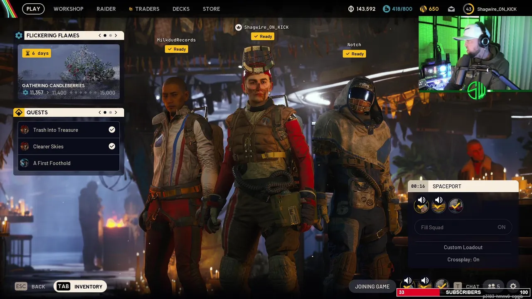The width and height of the screenshot is (532, 299).
Task: Click the ESC BACK button
Action: (x=30, y=287)
